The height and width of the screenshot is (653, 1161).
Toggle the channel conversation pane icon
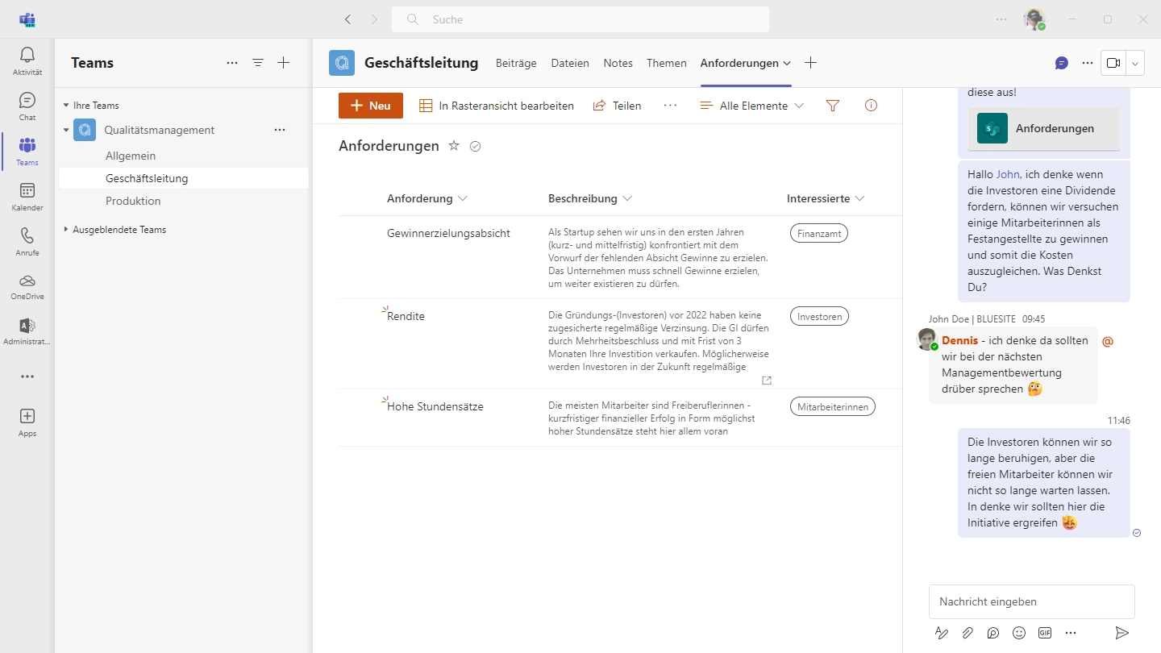pos(1062,63)
